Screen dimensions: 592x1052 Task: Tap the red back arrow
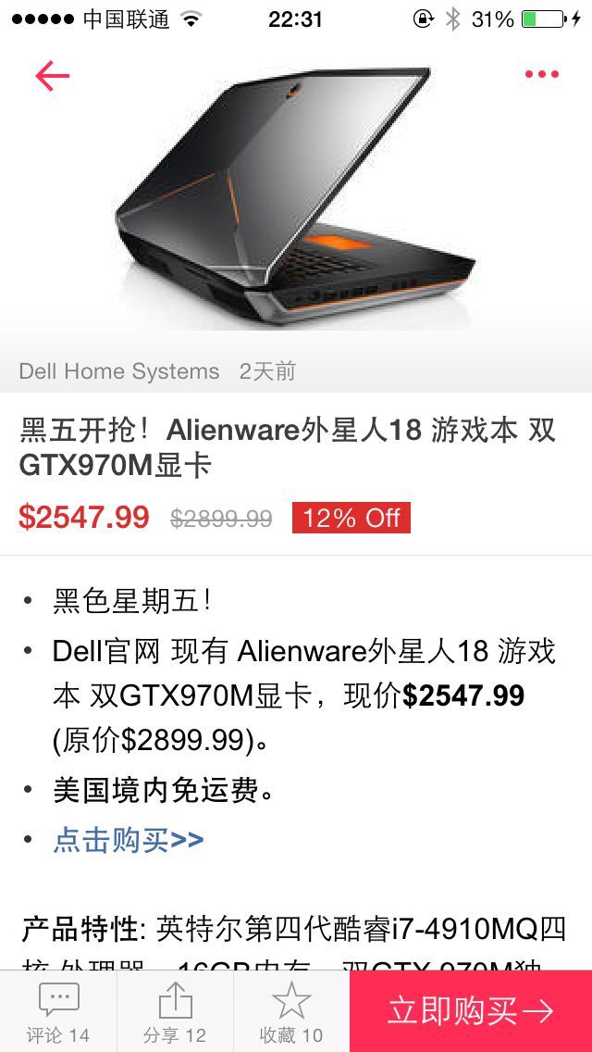[53, 75]
